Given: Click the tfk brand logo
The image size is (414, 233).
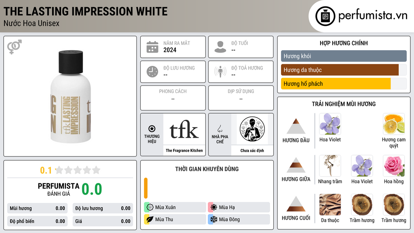Looking at the screenshot, I should 184,129.
